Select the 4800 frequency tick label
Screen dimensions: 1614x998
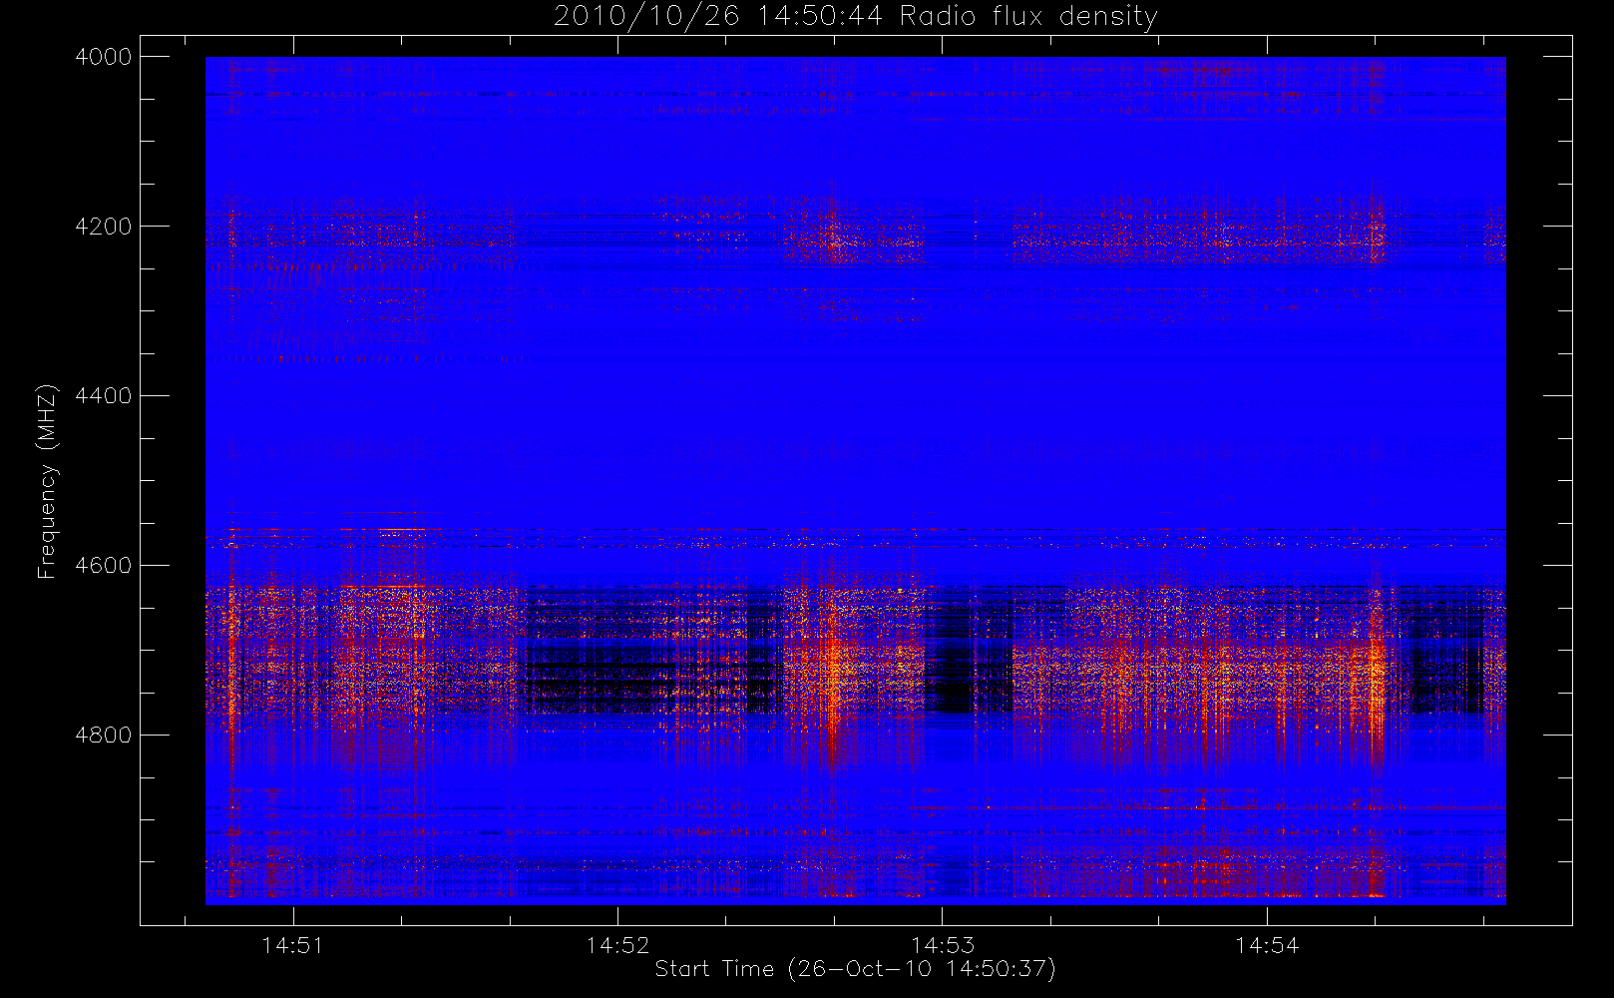click(x=104, y=736)
